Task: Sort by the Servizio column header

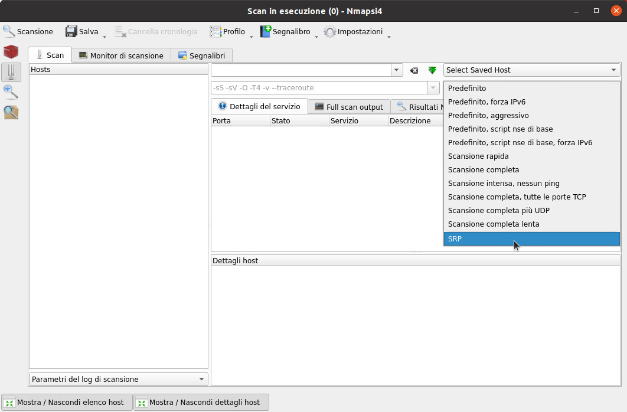Action: click(359, 120)
